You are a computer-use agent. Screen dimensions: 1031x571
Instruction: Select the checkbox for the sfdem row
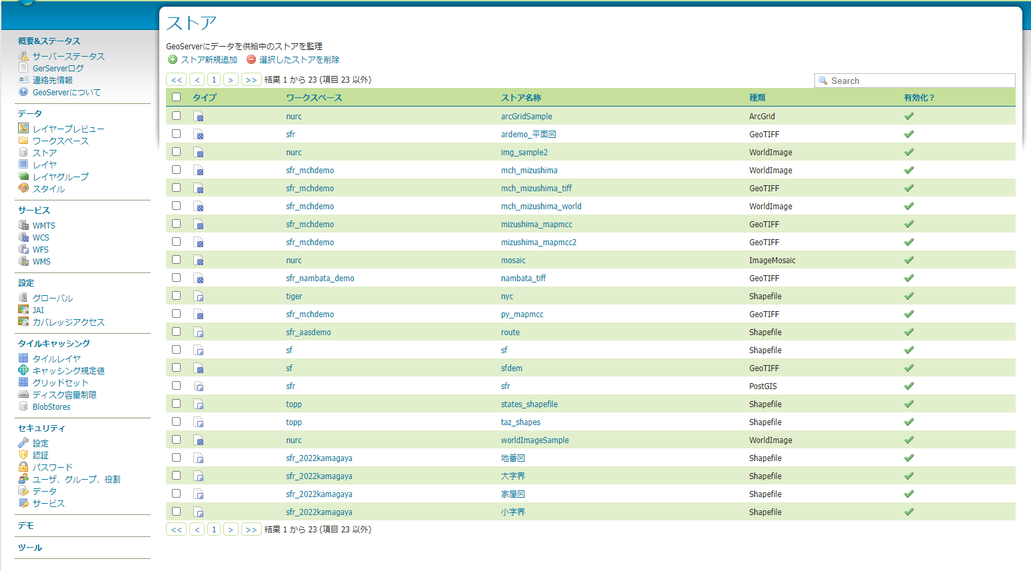[x=177, y=368]
